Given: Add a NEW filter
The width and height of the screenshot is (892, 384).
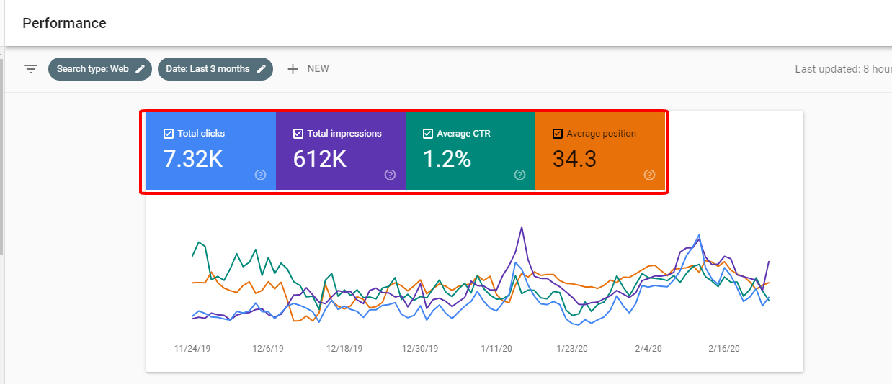Looking at the screenshot, I should tap(318, 69).
